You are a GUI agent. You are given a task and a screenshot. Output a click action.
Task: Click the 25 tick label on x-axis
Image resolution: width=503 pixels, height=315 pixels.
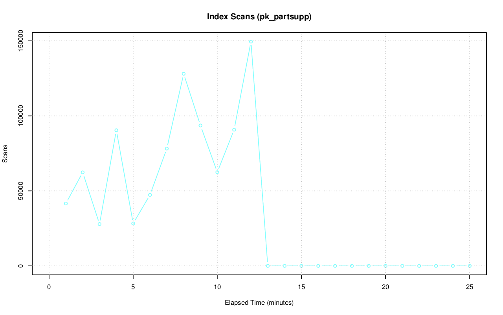(x=470, y=287)
